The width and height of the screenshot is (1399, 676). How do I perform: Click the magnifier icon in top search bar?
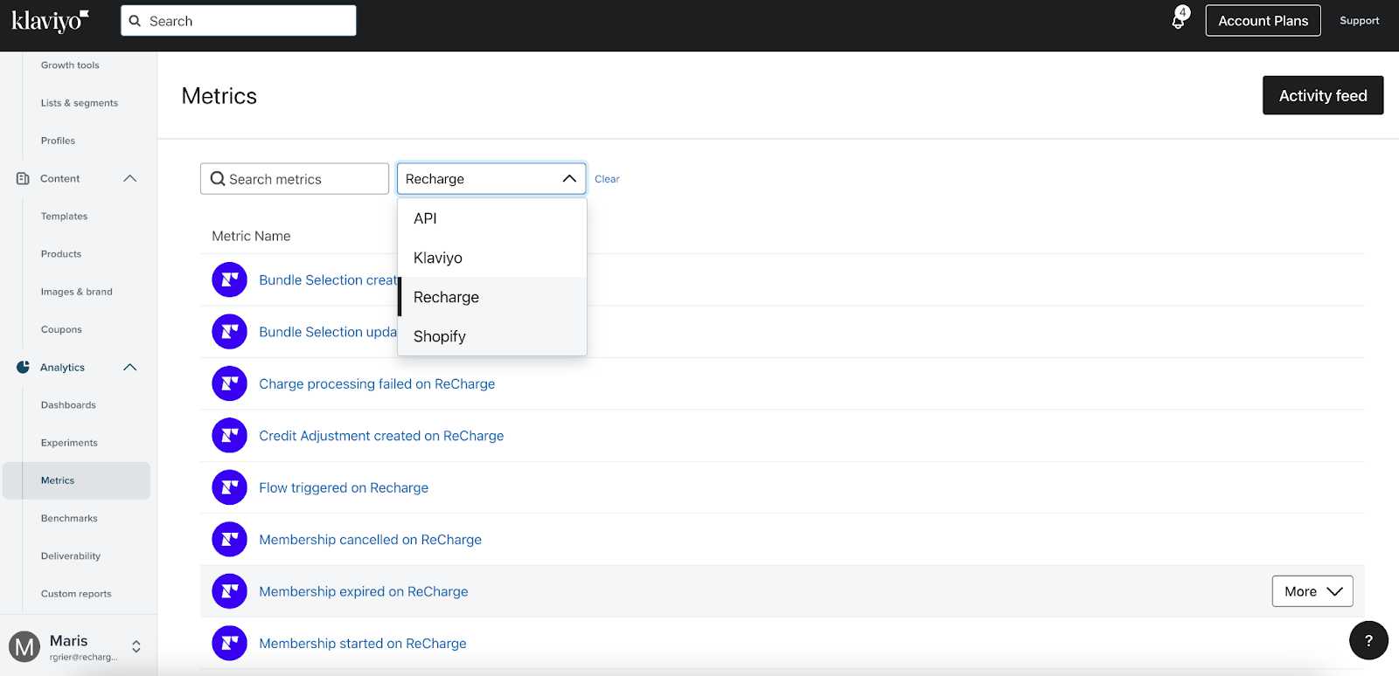pyautogui.click(x=136, y=21)
